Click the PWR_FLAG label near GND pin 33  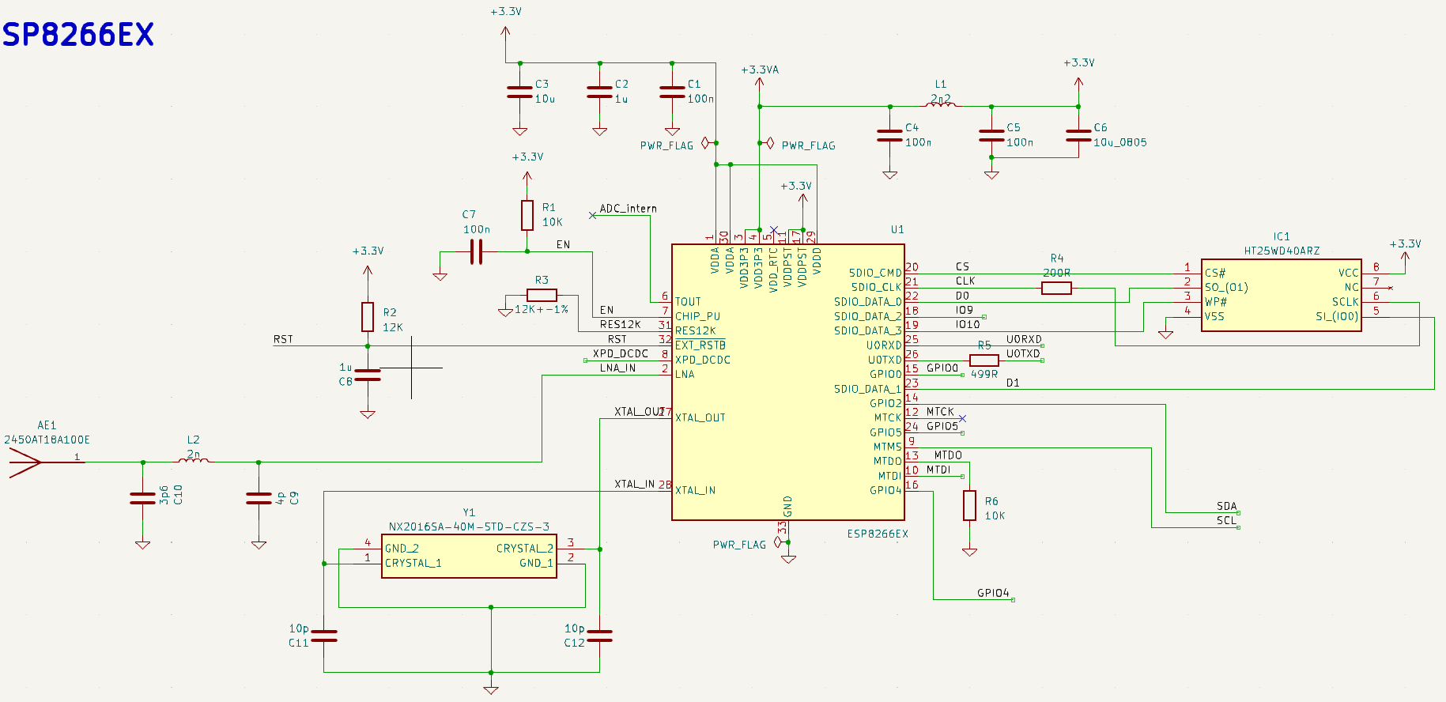click(x=739, y=545)
